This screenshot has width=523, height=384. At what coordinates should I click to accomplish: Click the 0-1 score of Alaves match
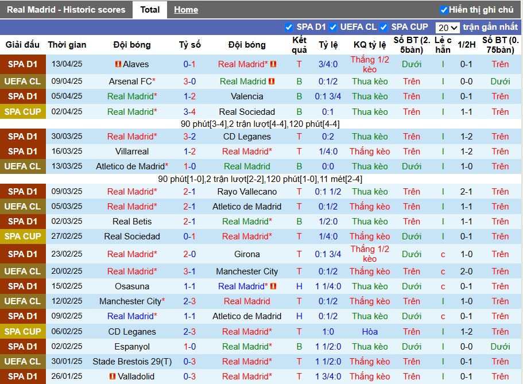189,64
